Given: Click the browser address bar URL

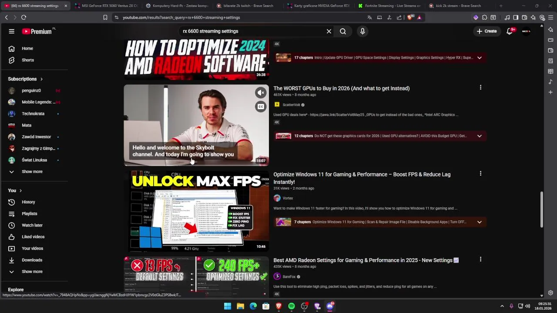Looking at the screenshot, I should (181, 17).
